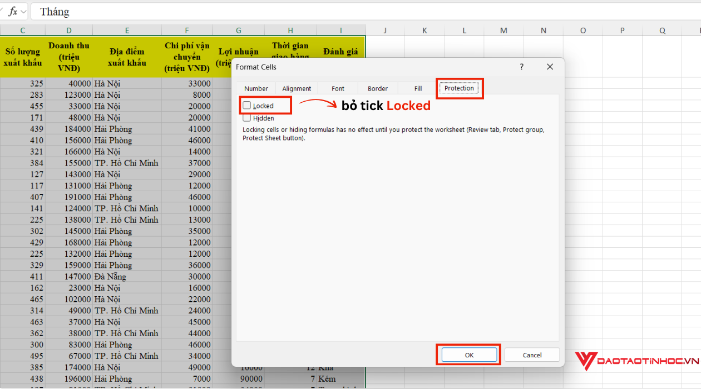The image size is (701, 389).
Task: Select column H header
Action: pyautogui.click(x=291, y=31)
